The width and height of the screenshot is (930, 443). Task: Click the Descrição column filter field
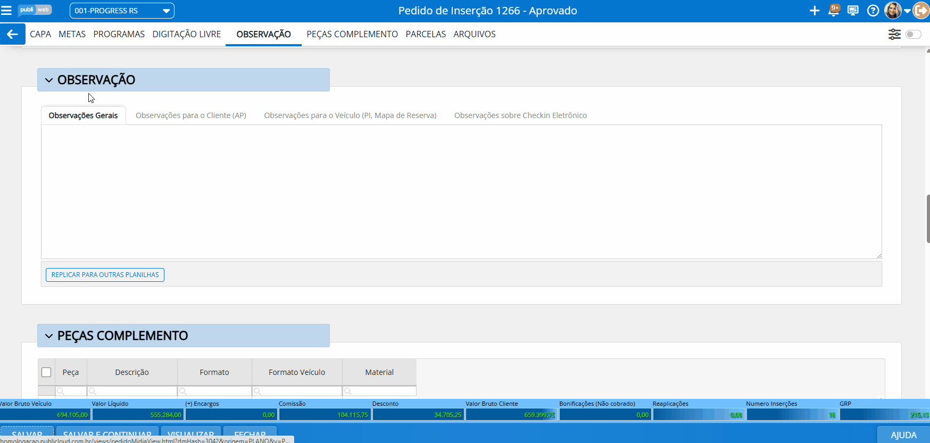(x=132, y=391)
